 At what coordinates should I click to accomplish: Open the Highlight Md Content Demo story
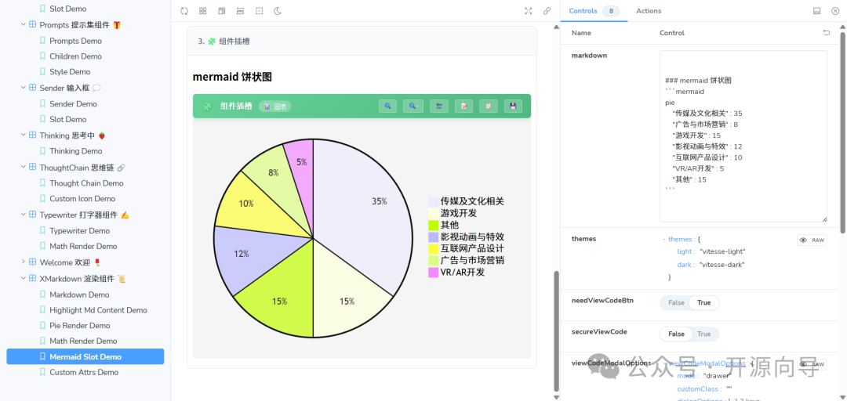tap(98, 310)
